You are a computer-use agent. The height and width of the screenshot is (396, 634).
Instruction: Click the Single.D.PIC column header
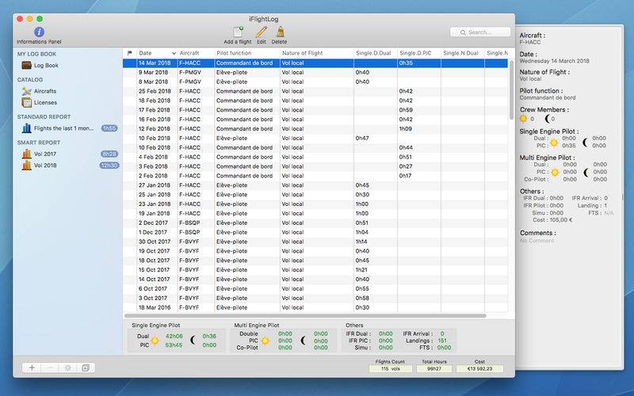(419, 53)
